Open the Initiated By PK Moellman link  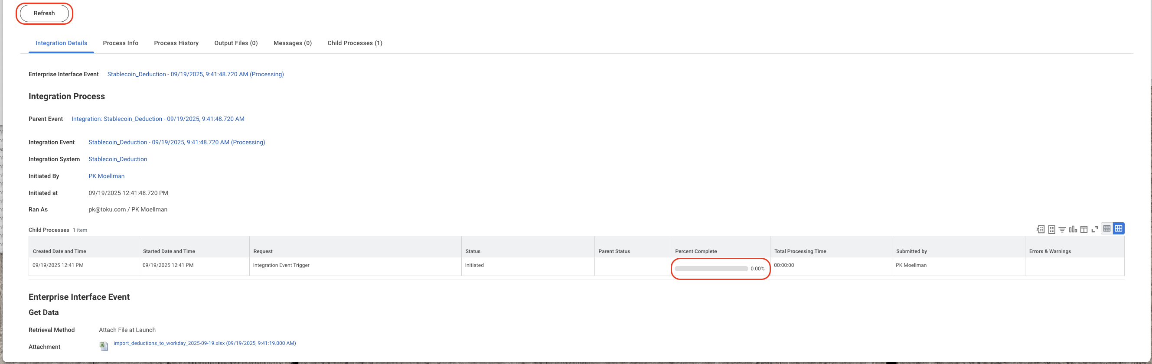pos(106,176)
